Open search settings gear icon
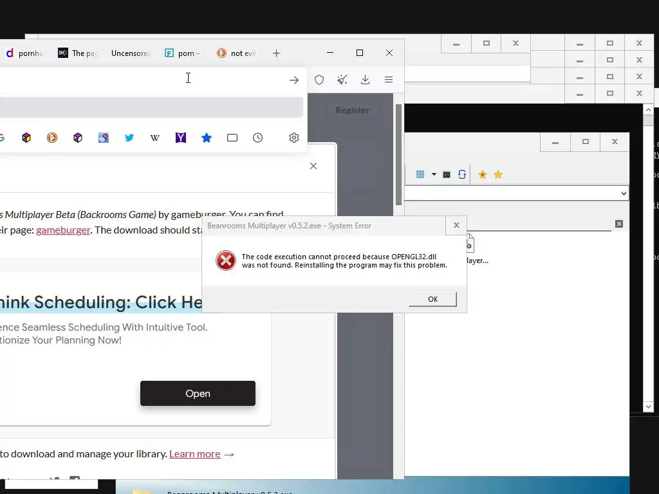Image resolution: width=659 pixels, height=494 pixels. click(x=293, y=138)
